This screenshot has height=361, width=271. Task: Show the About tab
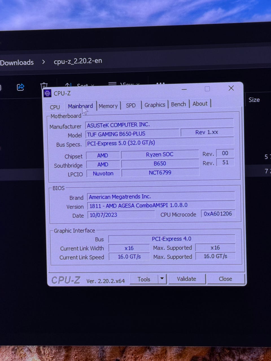[x=200, y=104]
